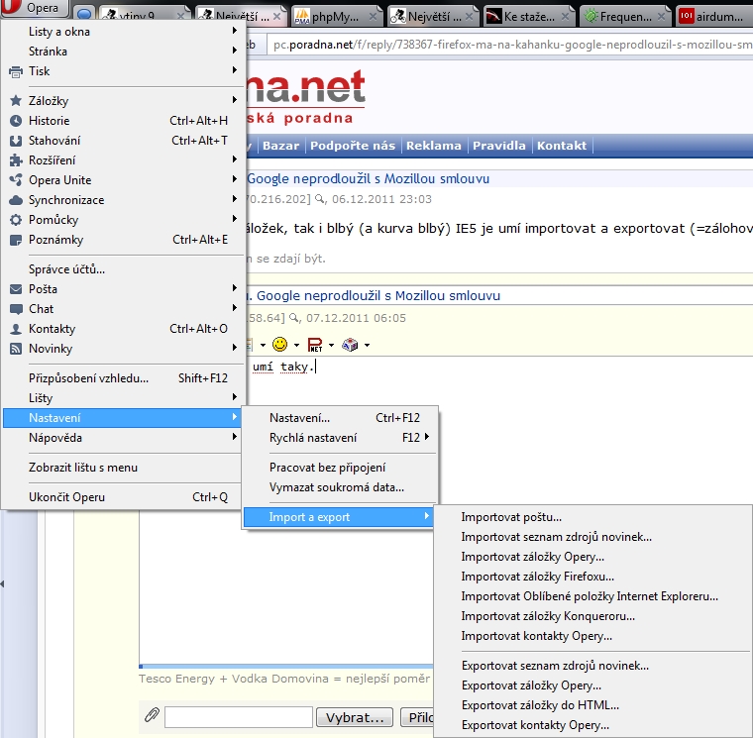Click the note icon beside Poznámky
The width and height of the screenshot is (753, 738).
pos(16,240)
